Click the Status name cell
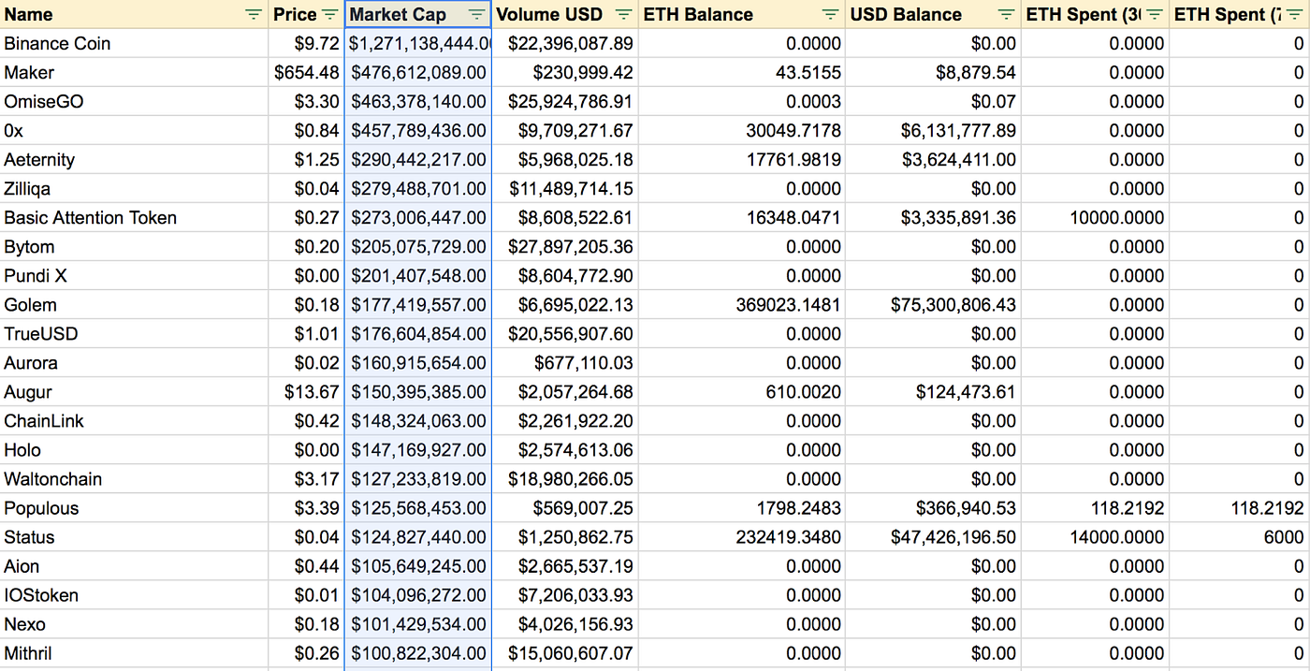The height and width of the screenshot is (671, 1310). [134, 536]
